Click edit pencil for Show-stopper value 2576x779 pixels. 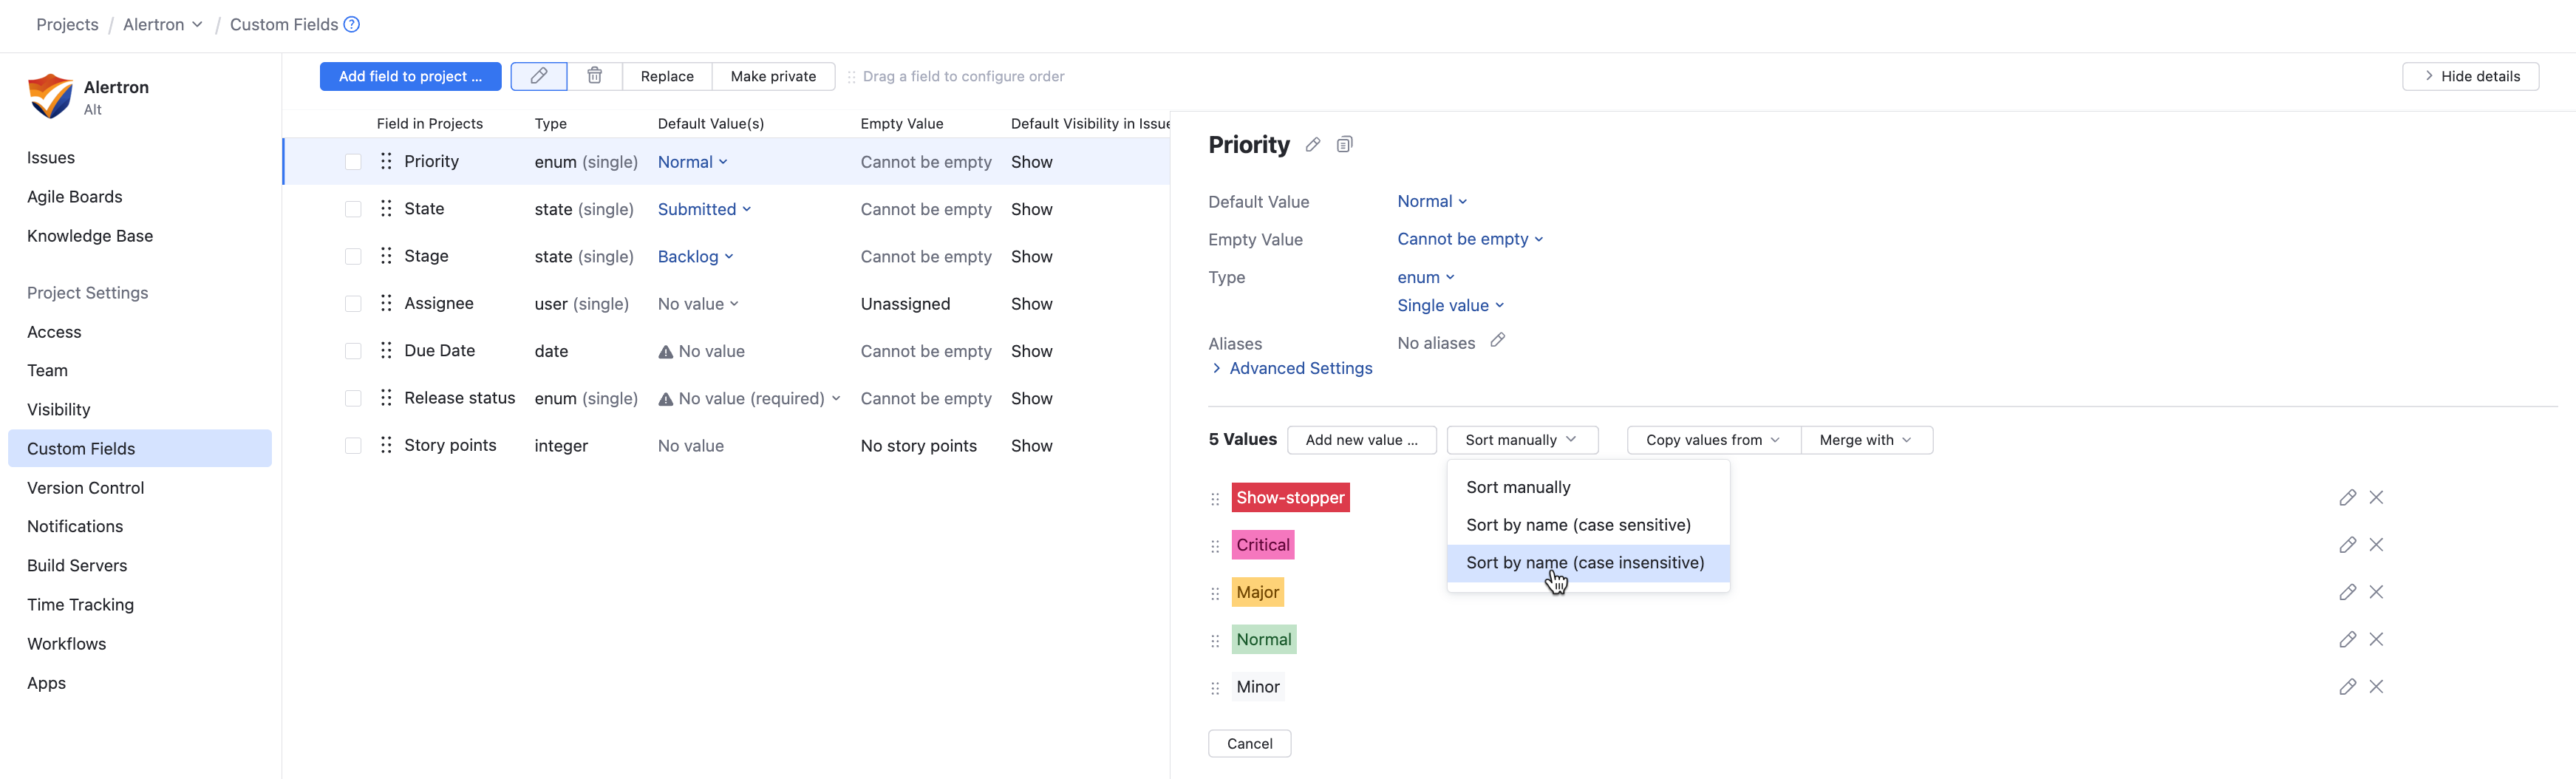[2347, 498]
